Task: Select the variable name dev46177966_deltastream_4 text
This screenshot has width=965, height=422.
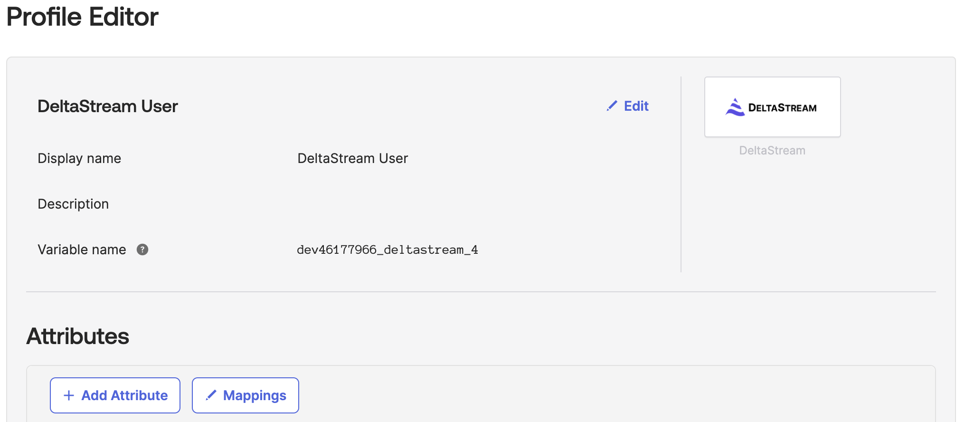Action: 387,250
